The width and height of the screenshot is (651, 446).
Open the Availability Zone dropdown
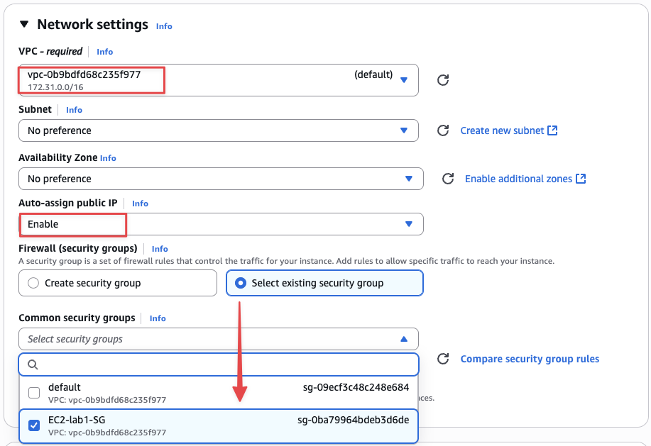(221, 179)
